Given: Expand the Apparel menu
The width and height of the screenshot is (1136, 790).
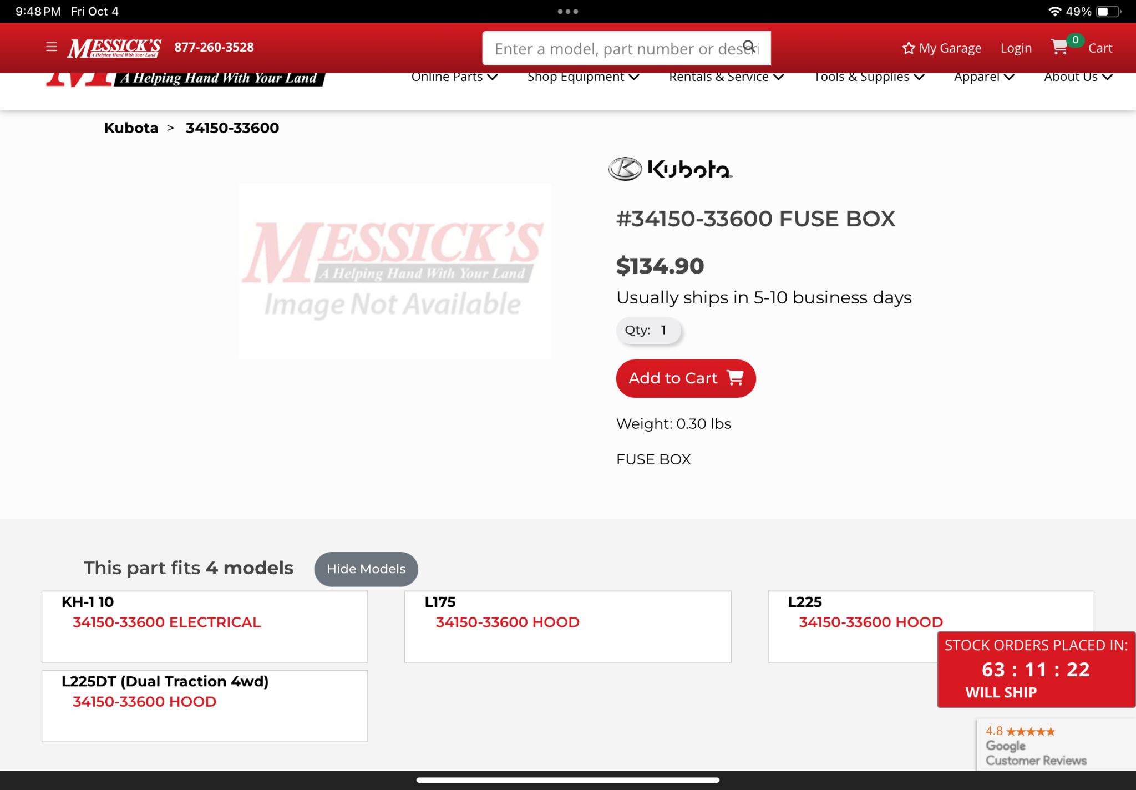Looking at the screenshot, I should point(984,77).
